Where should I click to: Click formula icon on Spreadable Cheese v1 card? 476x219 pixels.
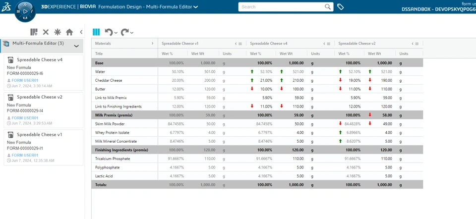10,134
